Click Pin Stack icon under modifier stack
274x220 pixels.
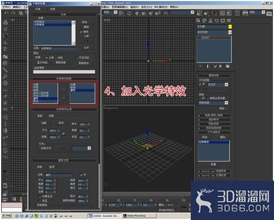tap(201, 66)
